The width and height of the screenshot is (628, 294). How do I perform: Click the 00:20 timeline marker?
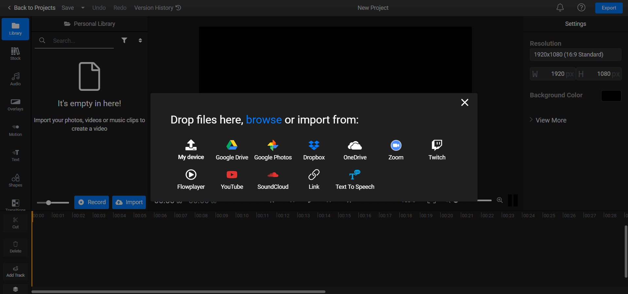(446, 215)
